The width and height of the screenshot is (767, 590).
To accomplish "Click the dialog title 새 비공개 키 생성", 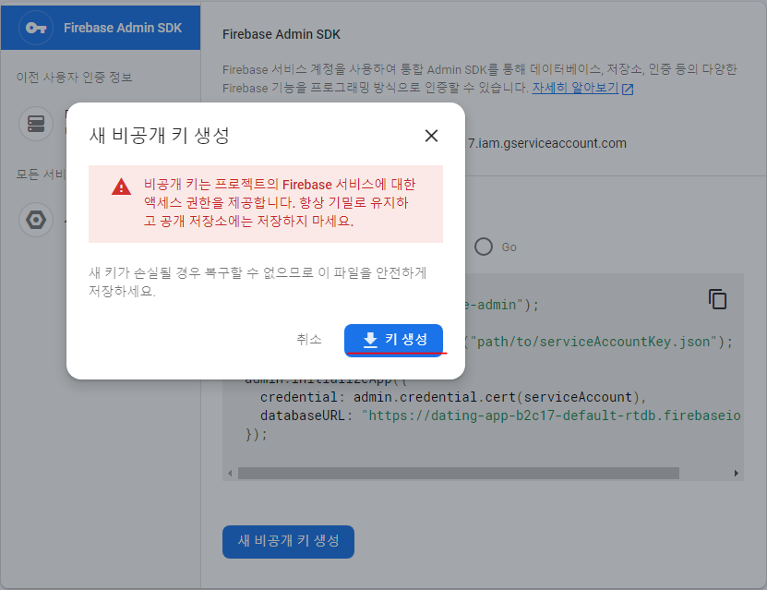I will (x=159, y=136).
